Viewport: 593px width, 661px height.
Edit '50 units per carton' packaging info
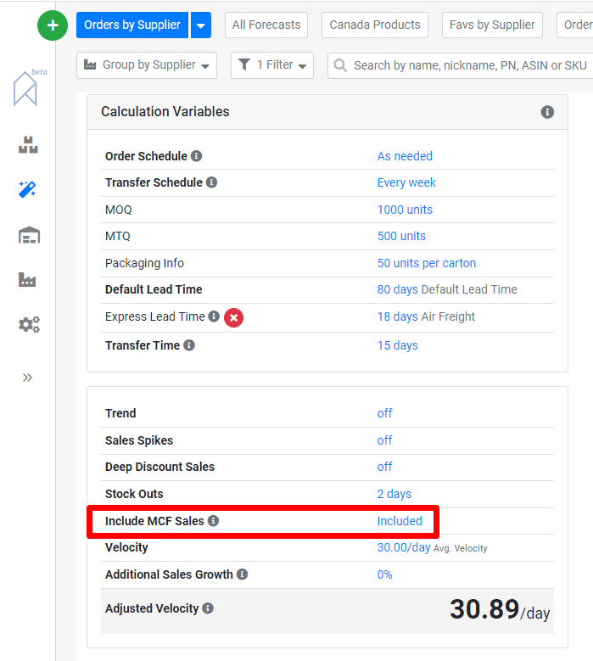point(427,263)
